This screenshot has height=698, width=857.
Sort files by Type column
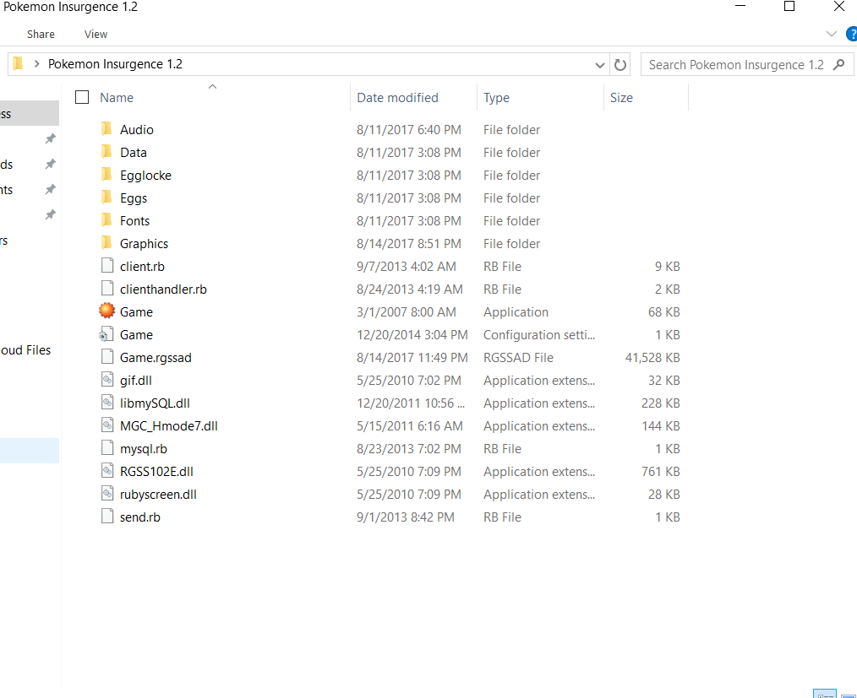click(x=496, y=98)
